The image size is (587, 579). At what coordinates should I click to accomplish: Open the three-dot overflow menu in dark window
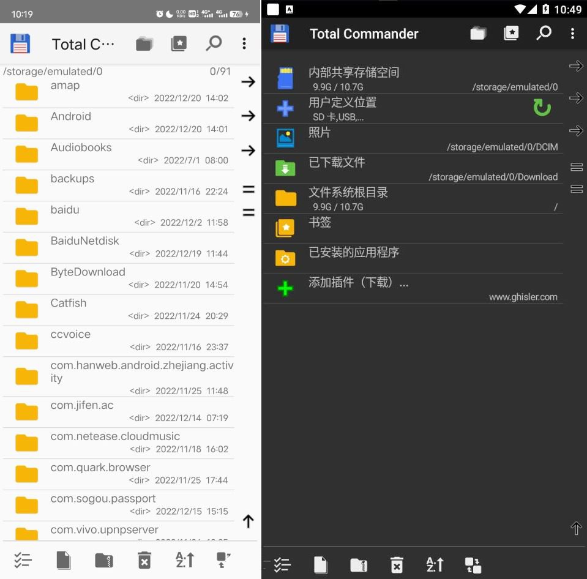click(x=572, y=33)
